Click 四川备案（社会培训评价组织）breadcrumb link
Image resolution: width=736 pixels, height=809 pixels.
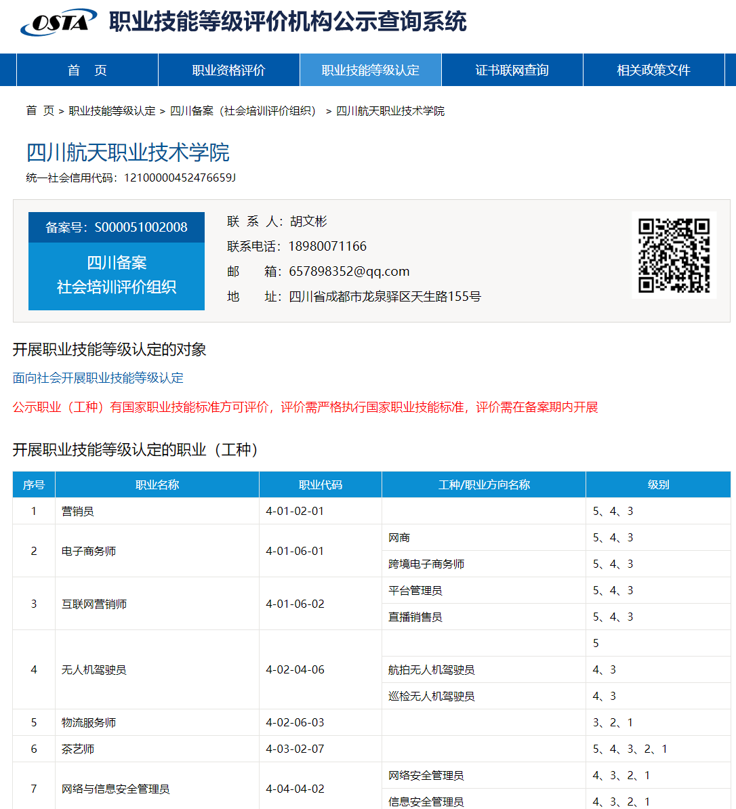(x=243, y=111)
